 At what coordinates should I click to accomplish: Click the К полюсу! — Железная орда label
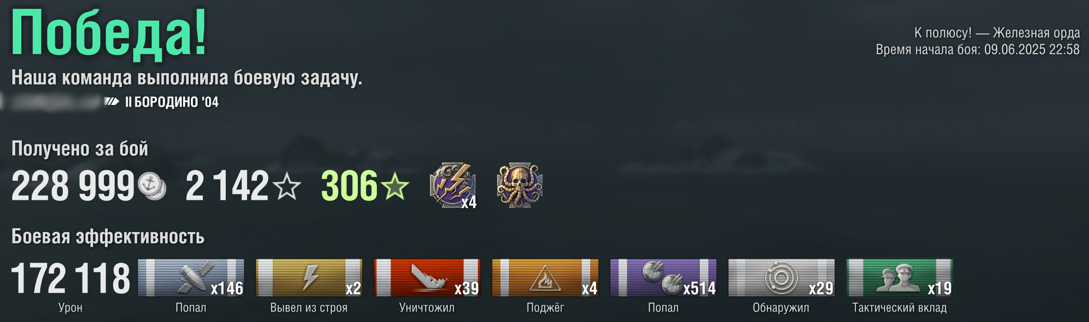997,33
